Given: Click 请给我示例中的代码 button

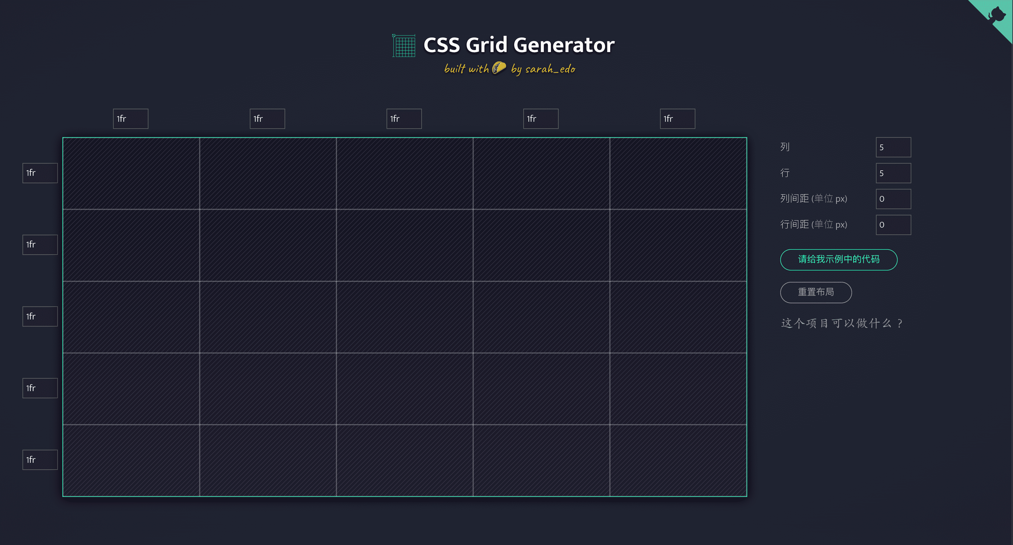Looking at the screenshot, I should click(839, 259).
